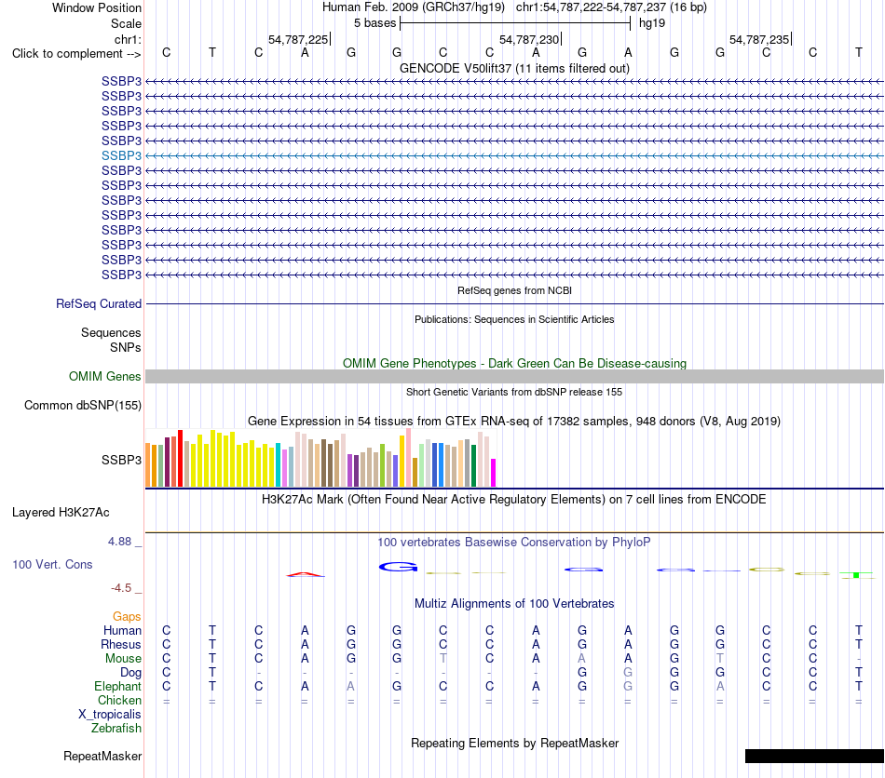This screenshot has width=885, height=778.
Task: Open the OMIM Gene Phenotypes track title
Action: (x=514, y=364)
